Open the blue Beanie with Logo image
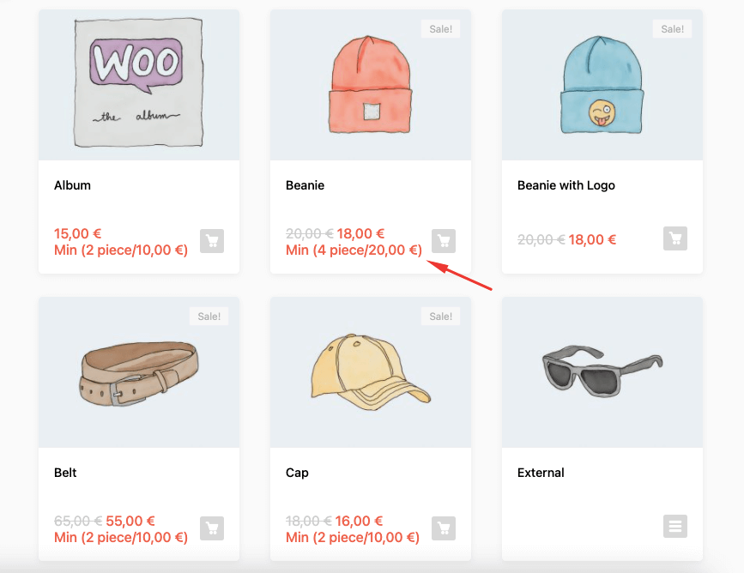744x573 pixels. coord(602,86)
